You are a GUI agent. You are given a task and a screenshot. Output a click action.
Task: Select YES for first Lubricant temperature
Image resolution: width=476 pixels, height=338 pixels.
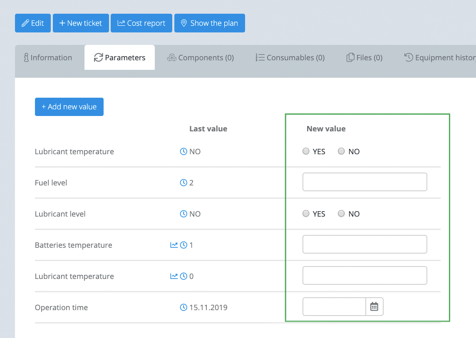point(306,151)
